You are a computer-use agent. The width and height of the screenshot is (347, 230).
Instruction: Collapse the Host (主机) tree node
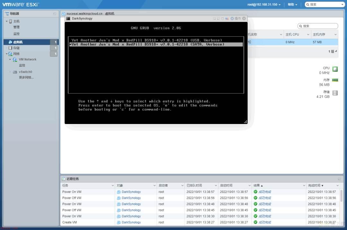tap(7, 21)
